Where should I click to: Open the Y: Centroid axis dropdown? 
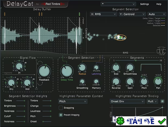coord(132,14)
